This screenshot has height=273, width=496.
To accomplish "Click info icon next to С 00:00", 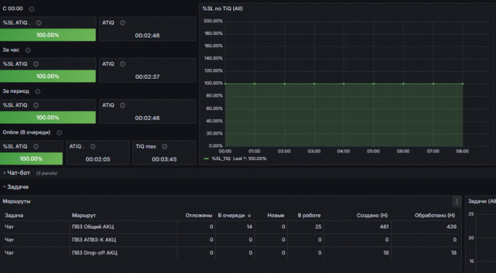I will 32,9.
